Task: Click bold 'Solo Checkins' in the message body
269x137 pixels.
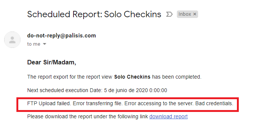Action: coord(132,77)
